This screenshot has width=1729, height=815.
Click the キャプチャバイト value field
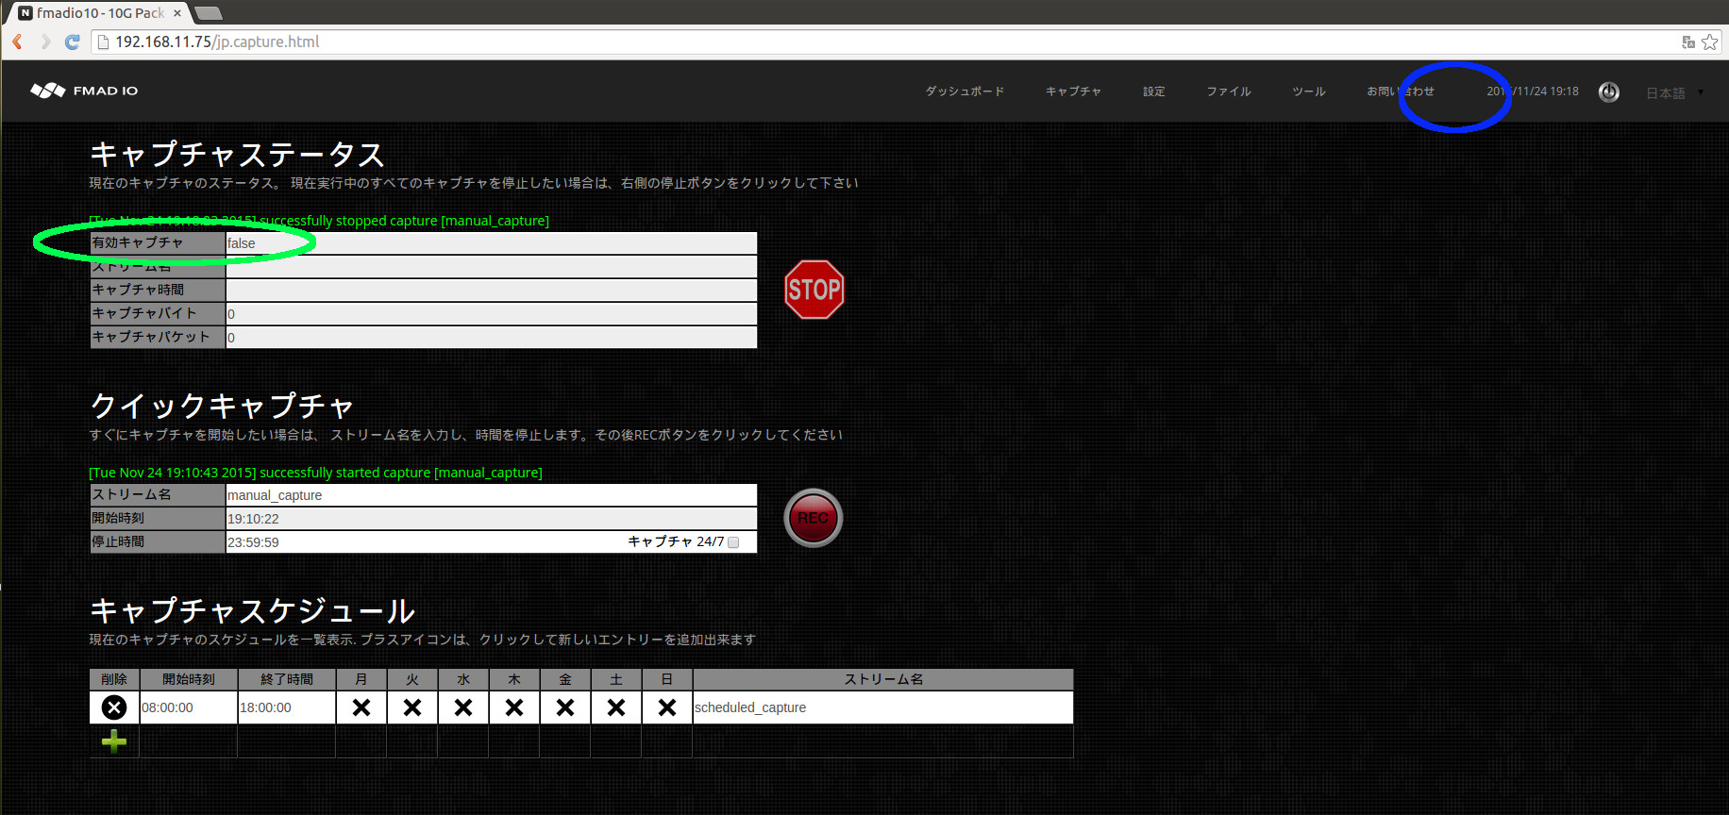(x=492, y=314)
